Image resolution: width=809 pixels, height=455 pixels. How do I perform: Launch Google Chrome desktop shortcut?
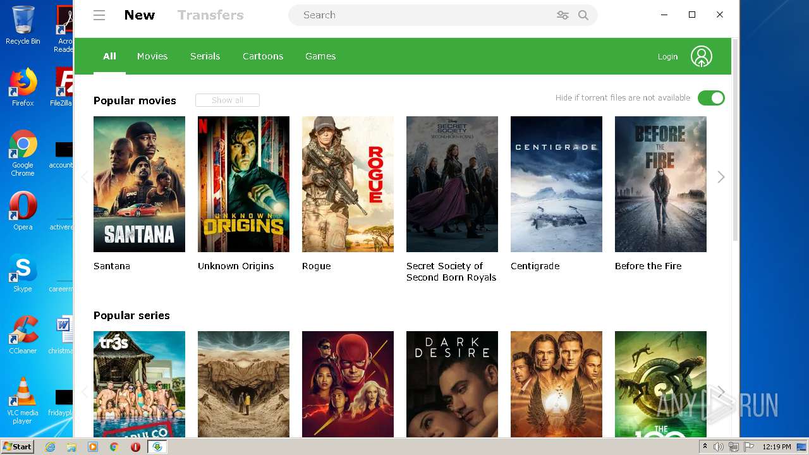[23, 153]
